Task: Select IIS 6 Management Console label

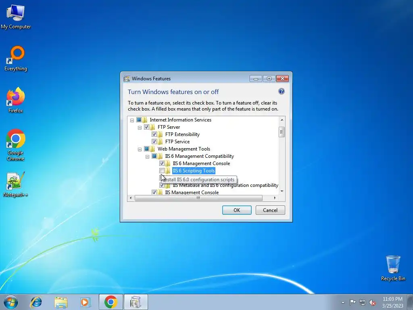Action: tap(201, 163)
